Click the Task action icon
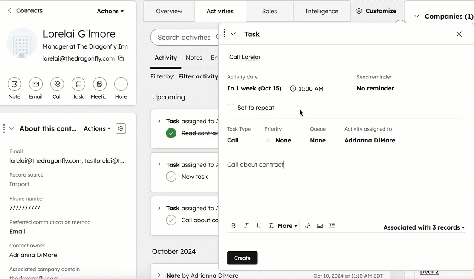 coord(78,84)
